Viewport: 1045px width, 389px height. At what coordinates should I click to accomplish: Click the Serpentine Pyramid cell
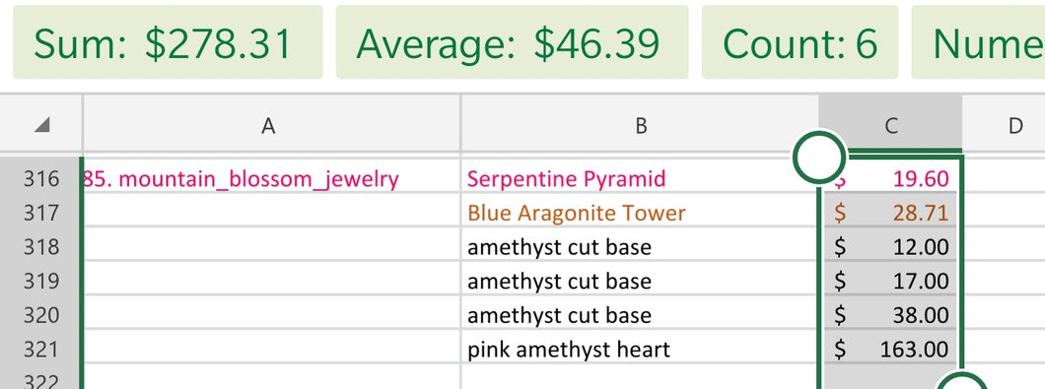point(640,178)
